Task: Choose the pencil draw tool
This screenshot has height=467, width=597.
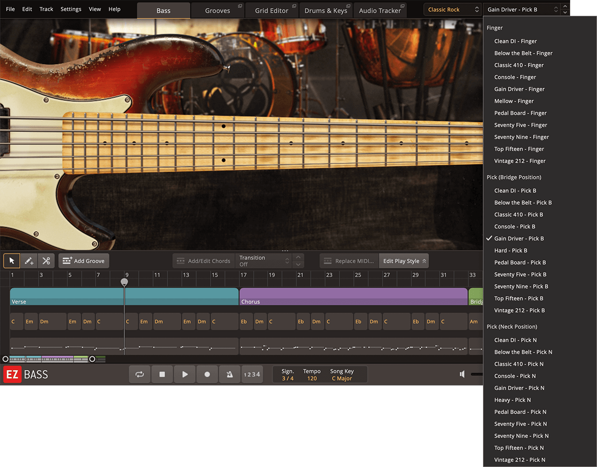Action: pyautogui.click(x=29, y=261)
